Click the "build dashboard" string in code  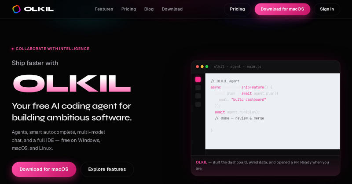(249, 99)
